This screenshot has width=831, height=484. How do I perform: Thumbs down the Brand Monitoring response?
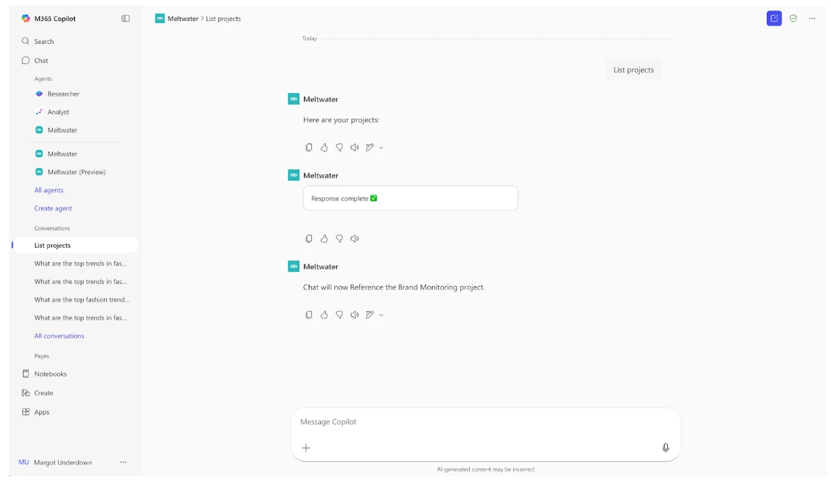point(339,315)
